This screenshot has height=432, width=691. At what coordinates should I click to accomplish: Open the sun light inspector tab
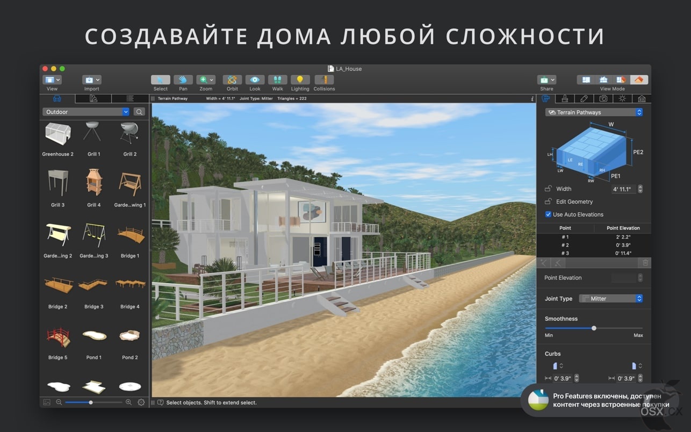(622, 98)
